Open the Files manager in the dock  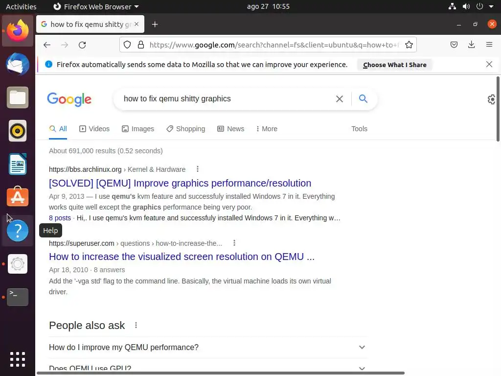pyautogui.click(x=18, y=97)
